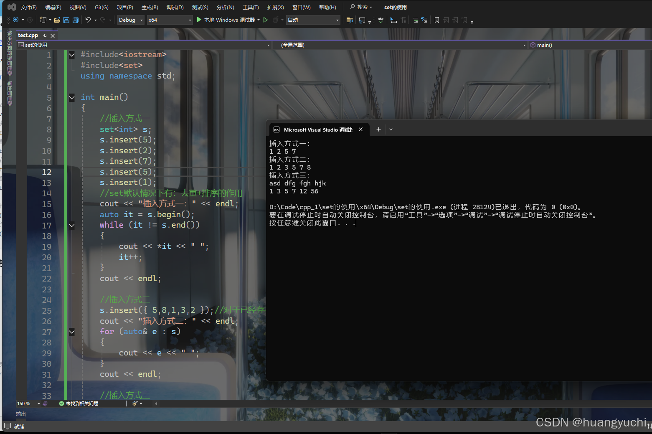Open the x64 platform dropdown

pyautogui.click(x=169, y=20)
